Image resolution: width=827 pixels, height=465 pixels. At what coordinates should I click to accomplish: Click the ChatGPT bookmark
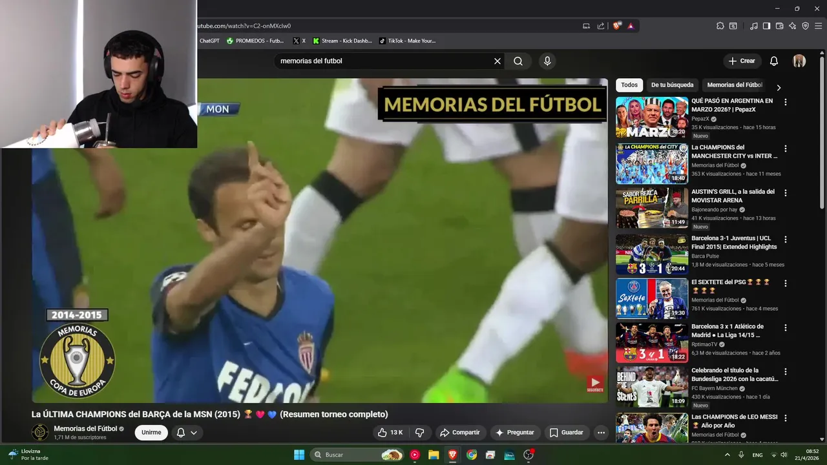(209, 41)
